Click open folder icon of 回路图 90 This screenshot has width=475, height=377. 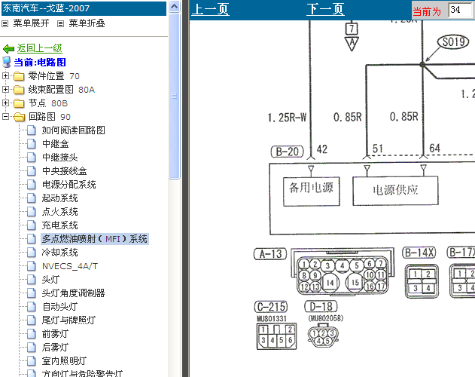point(19,117)
